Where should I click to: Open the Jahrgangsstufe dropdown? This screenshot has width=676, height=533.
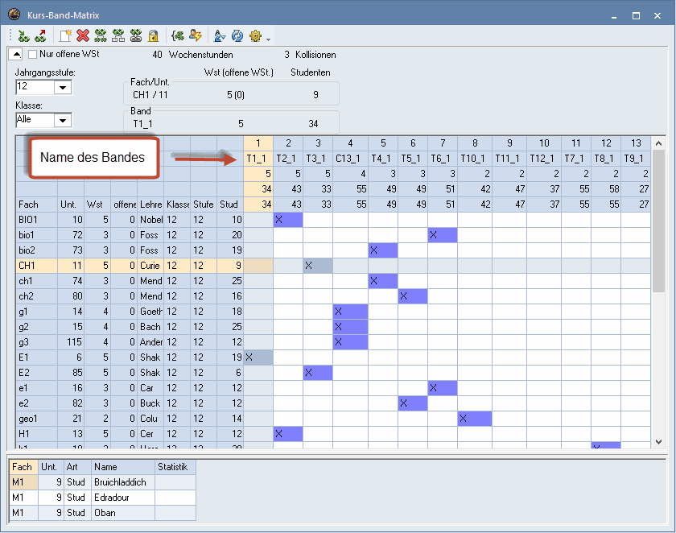point(63,87)
